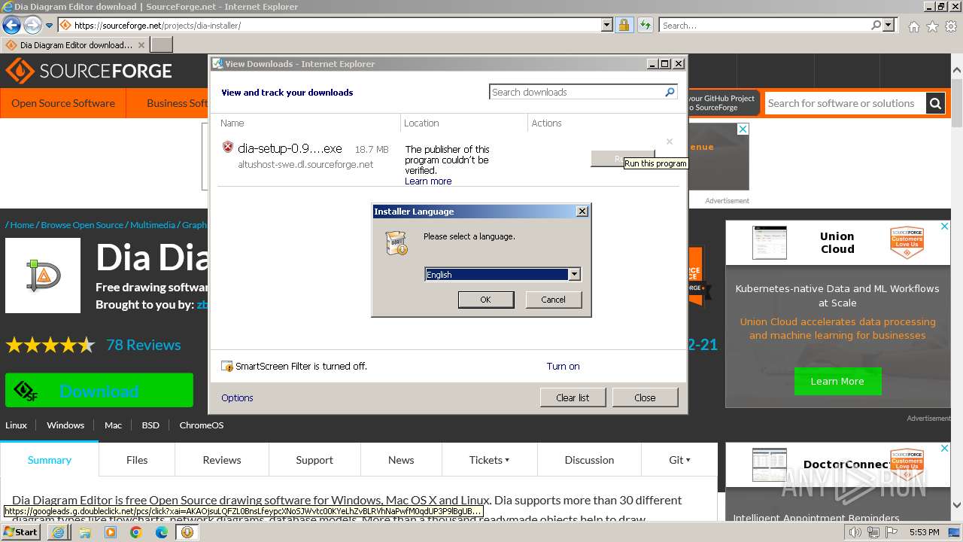
Task: Switch to the Discussion tab
Action: pos(589,460)
